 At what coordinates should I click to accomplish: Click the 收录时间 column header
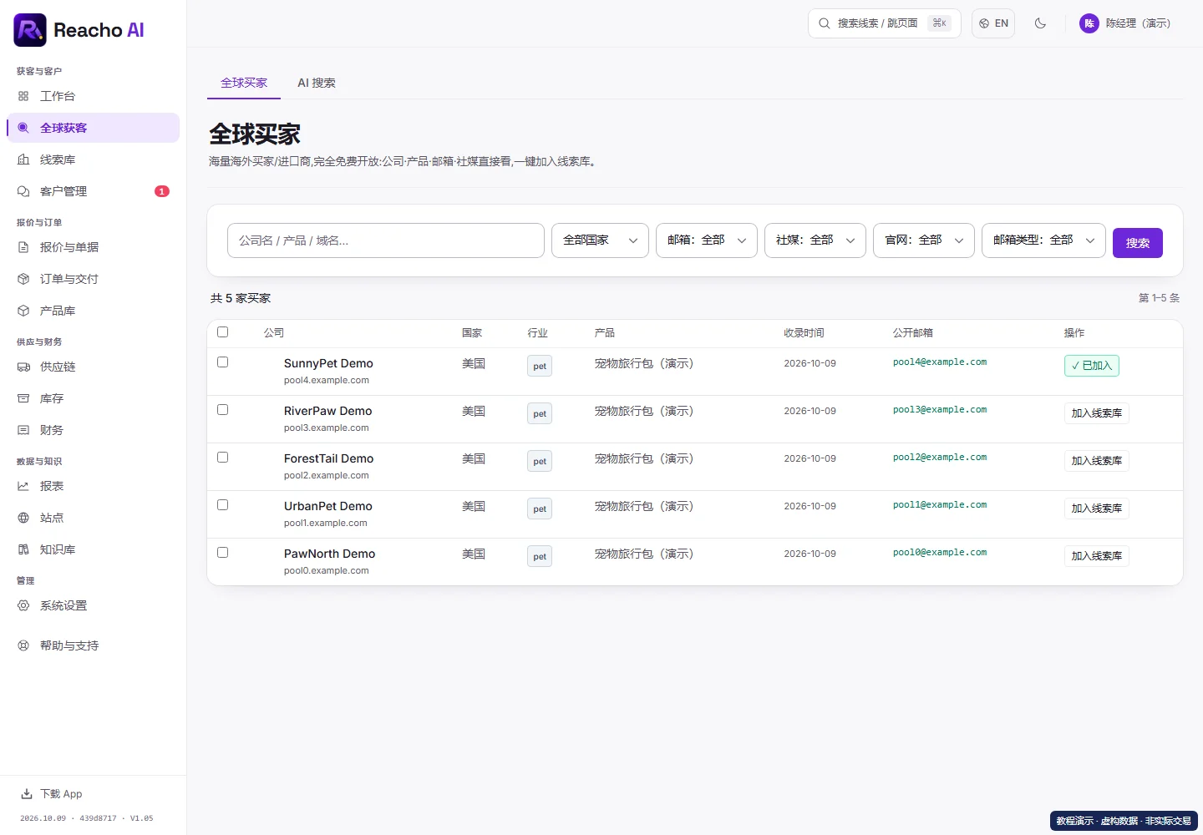pos(804,332)
